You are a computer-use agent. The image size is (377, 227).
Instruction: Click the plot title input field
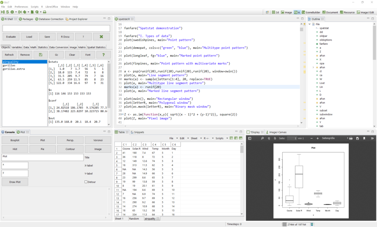[x=42, y=157]
